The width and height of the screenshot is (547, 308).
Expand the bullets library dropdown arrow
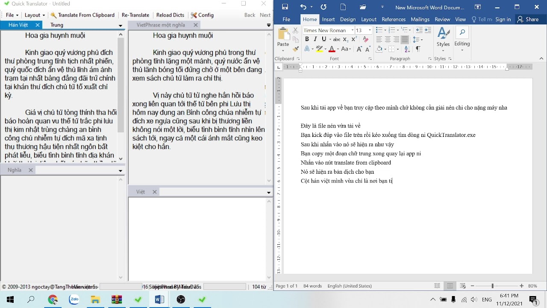pos(385,30)
